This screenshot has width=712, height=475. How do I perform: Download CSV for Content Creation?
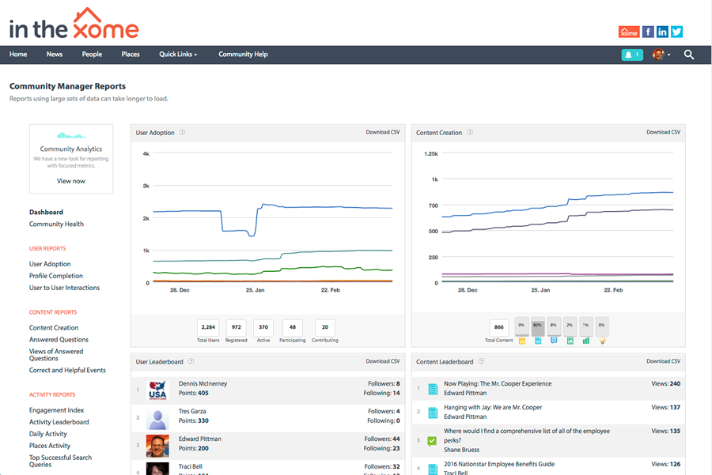tap(664, 132)
